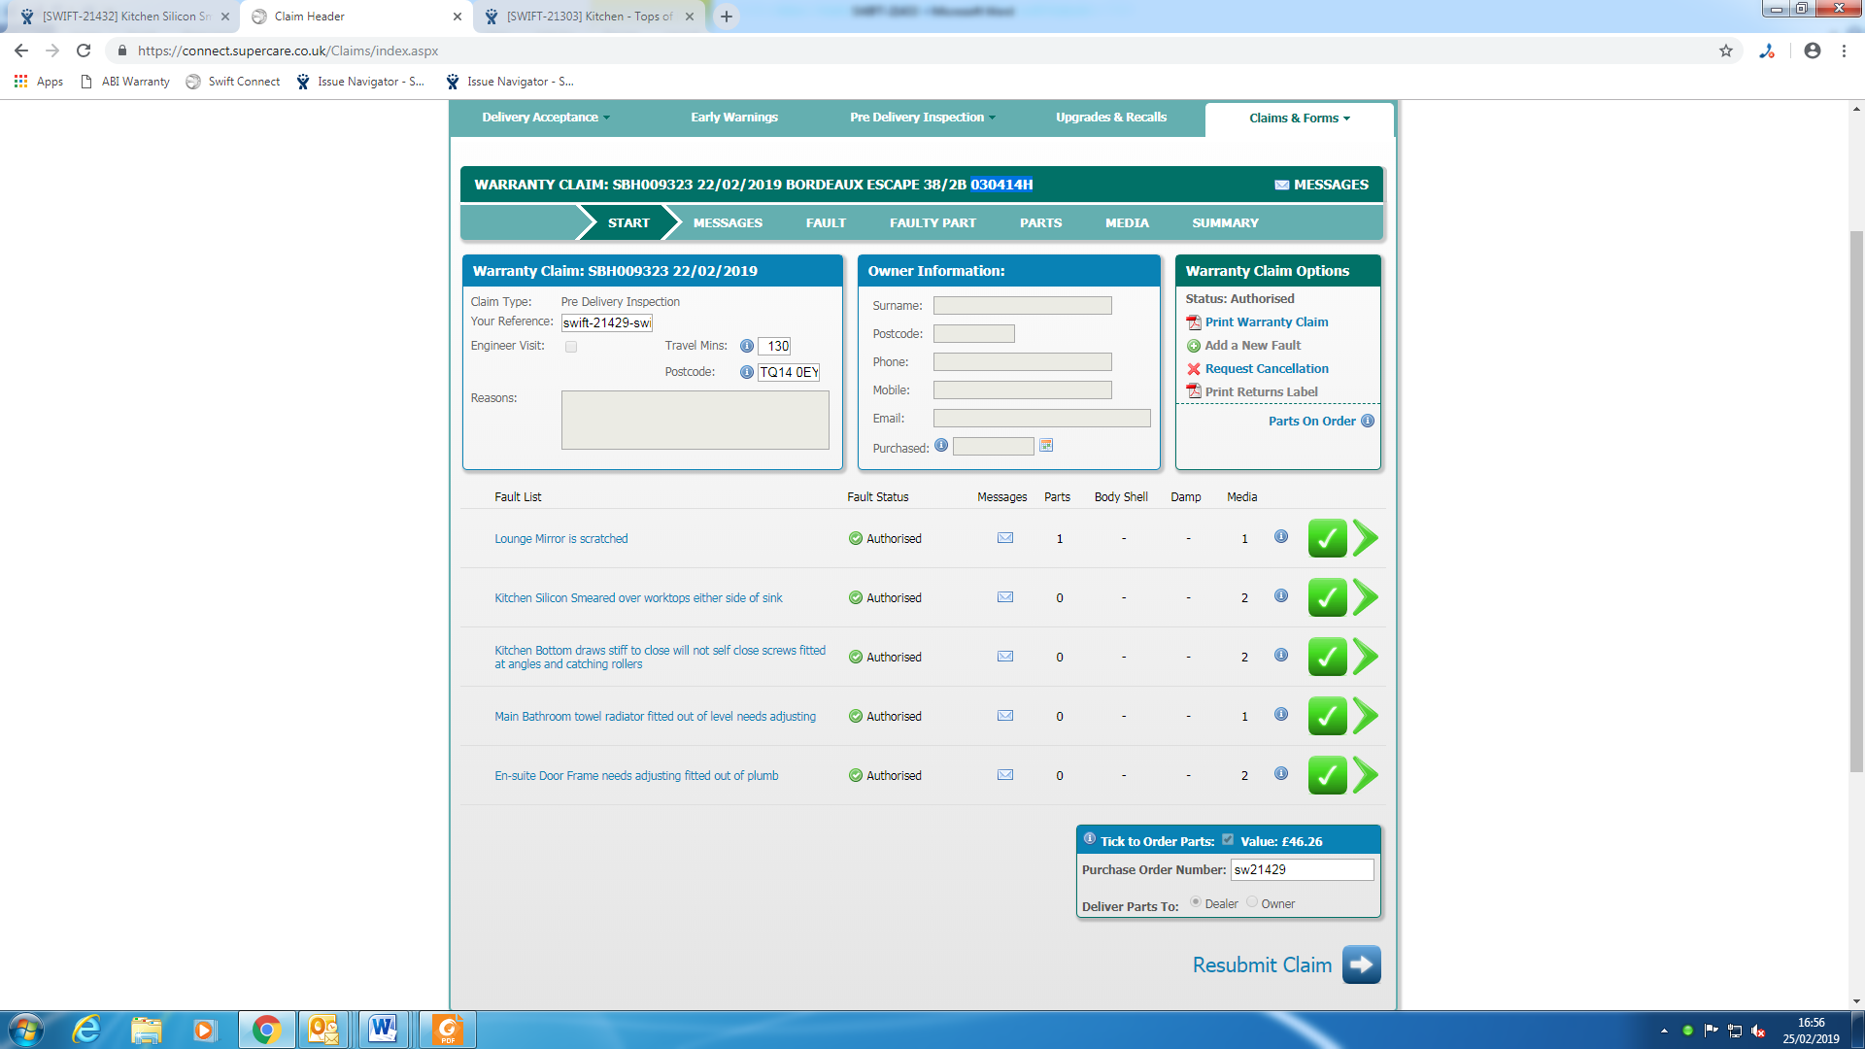
Task: Toggle the Tick to Order Parts checkbox
Action: tap(1228, 840)
